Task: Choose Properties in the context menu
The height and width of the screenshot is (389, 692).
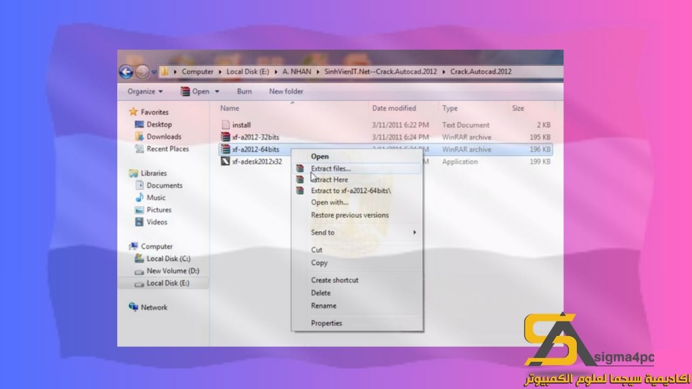Action: pyautogui.click(x=327, y=323)
